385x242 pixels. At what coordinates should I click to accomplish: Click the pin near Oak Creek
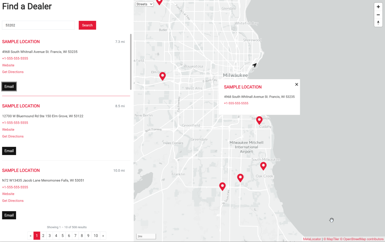(x=263, y=166)
